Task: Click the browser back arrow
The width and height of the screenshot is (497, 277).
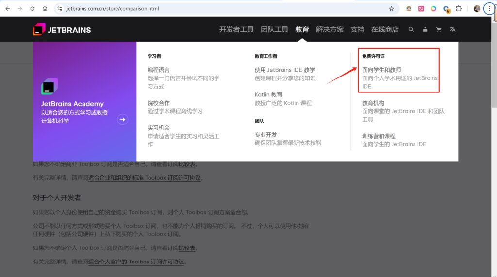Action: pos(8,9)
